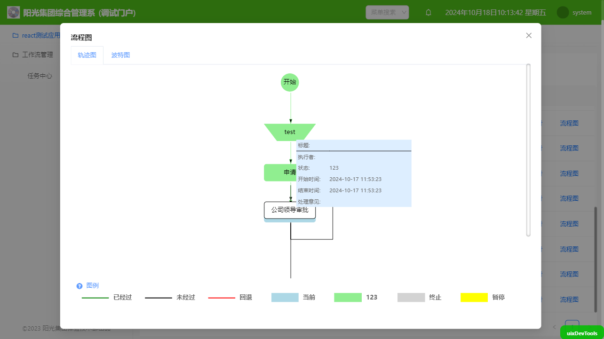Click the dialog's vertical scrollbar
The height and width of the screenshot is (339, 604).
point(528,150)
